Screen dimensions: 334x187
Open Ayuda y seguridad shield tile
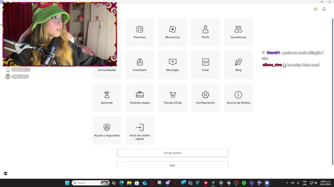click(107, 130)
